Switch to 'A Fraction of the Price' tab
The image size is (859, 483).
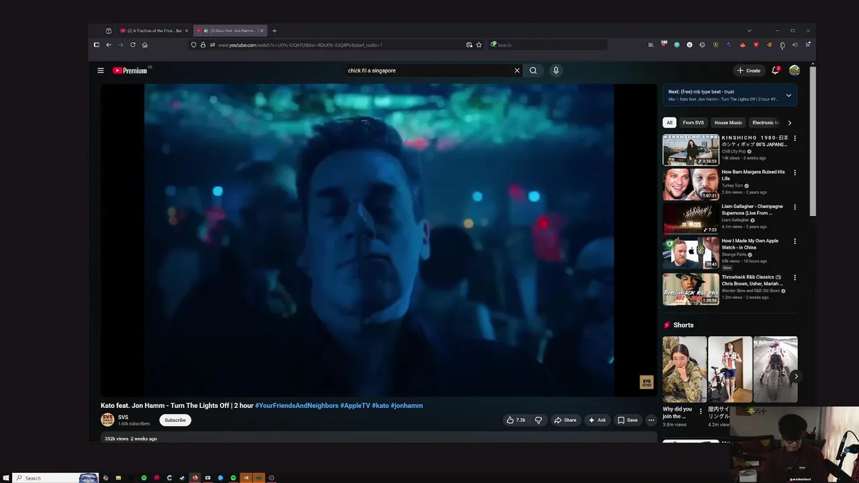coord(154,31)
